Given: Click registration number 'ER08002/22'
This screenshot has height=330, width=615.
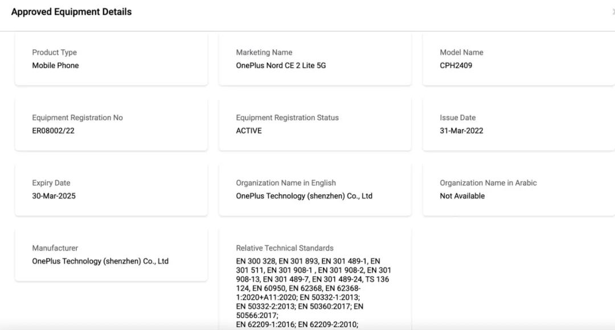Looking at the screenshot, I should tap(54, 131).
